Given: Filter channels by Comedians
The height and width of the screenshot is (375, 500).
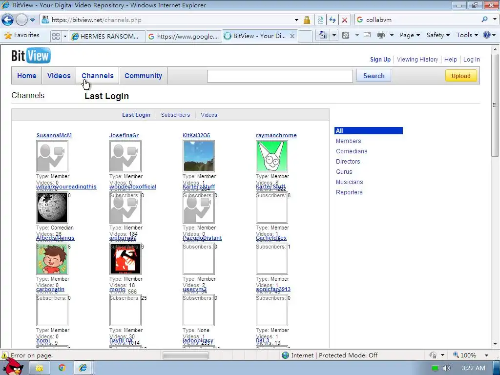Looking at the screenshot, I should (352, 151).
